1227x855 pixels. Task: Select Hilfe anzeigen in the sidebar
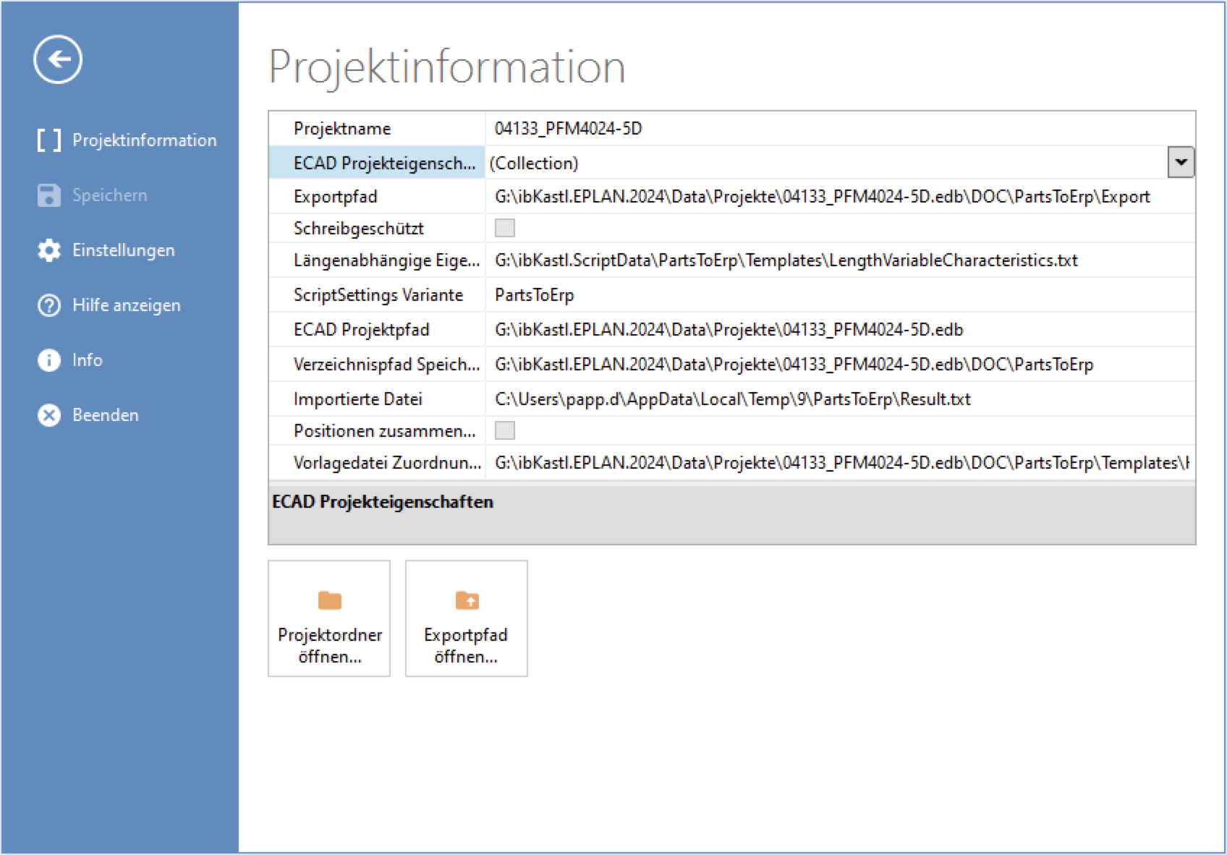pos(126,305)
